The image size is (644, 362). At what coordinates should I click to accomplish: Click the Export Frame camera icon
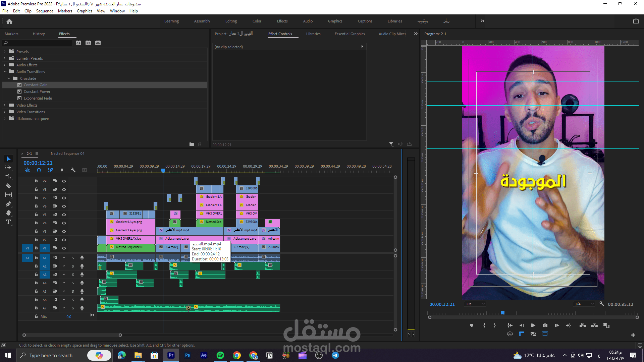pos(545,325)
